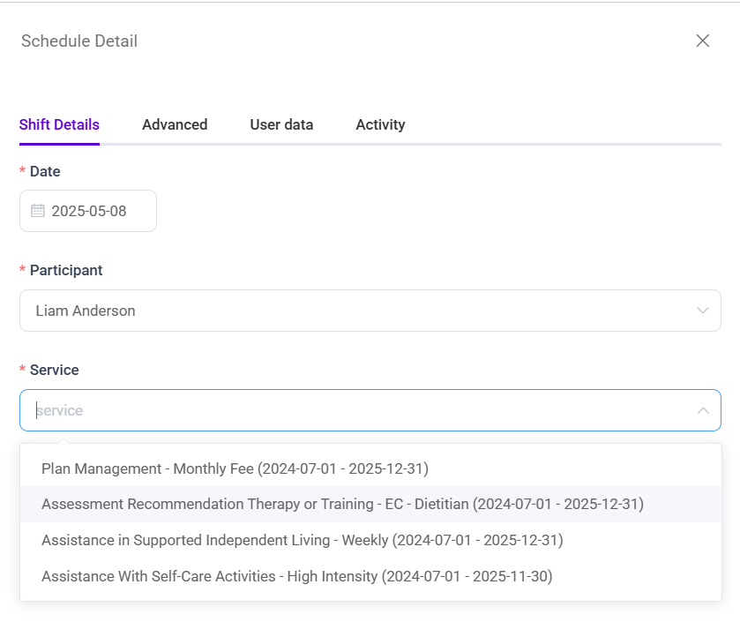This screenshot has height=622, width=740.
Task: Expand the Participant dropdown chevron
Action: point(703,311)
